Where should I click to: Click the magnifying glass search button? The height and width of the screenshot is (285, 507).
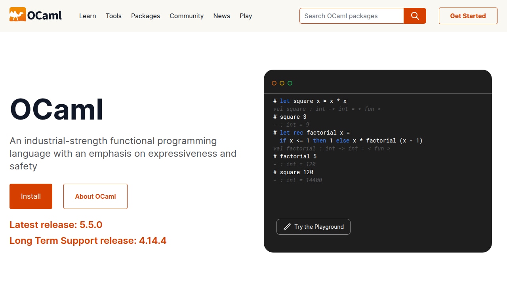pos(415,16)
